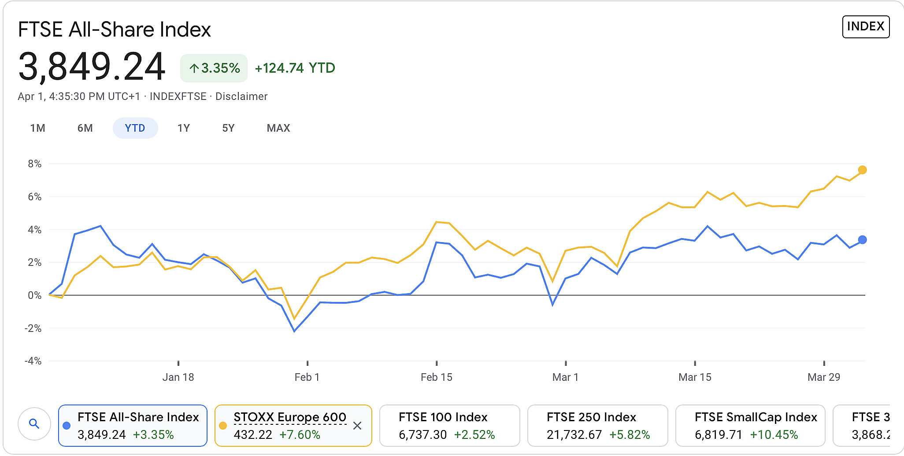
Task: Click the +5.82% FTSE 250 change value
Action: (630, 435)
